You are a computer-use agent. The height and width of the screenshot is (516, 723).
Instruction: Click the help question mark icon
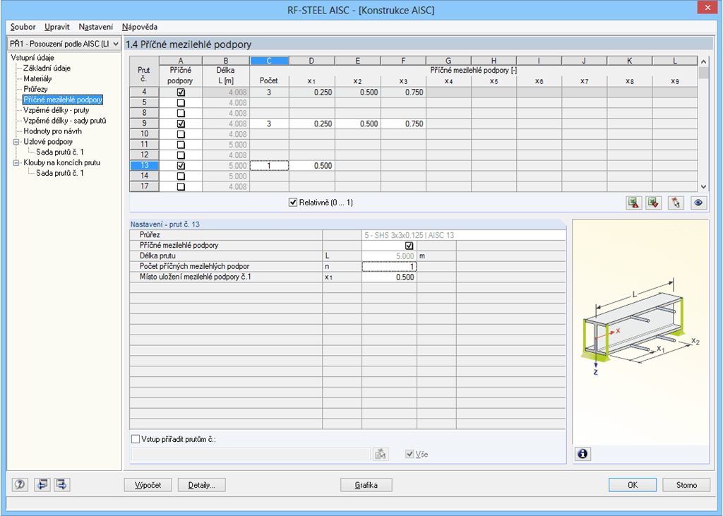tap(20, 485)
